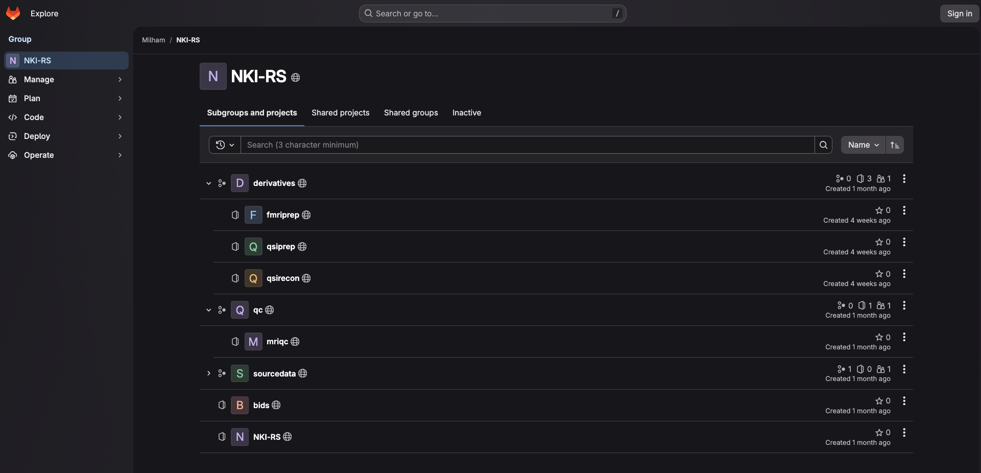
Task: Open actions menu for qc row
Action: pos(904,305)
